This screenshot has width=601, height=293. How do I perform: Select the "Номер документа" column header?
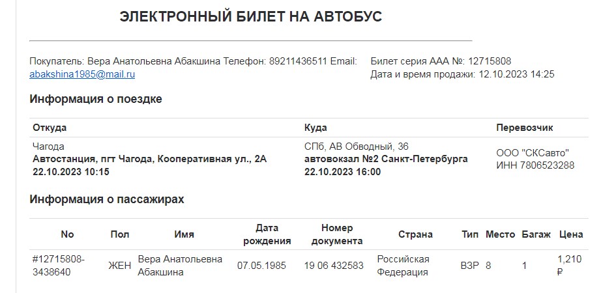pyautogui.click(x=337, y=234)
